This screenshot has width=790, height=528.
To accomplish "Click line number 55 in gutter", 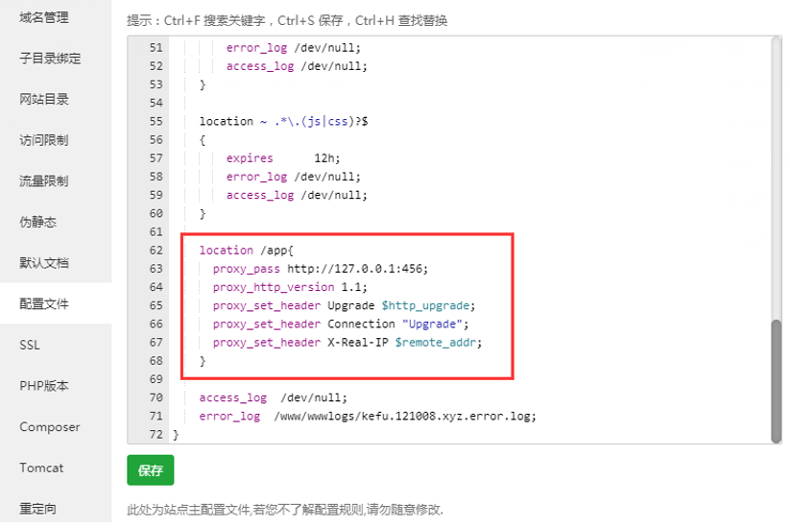I will [x=156, y=121].
